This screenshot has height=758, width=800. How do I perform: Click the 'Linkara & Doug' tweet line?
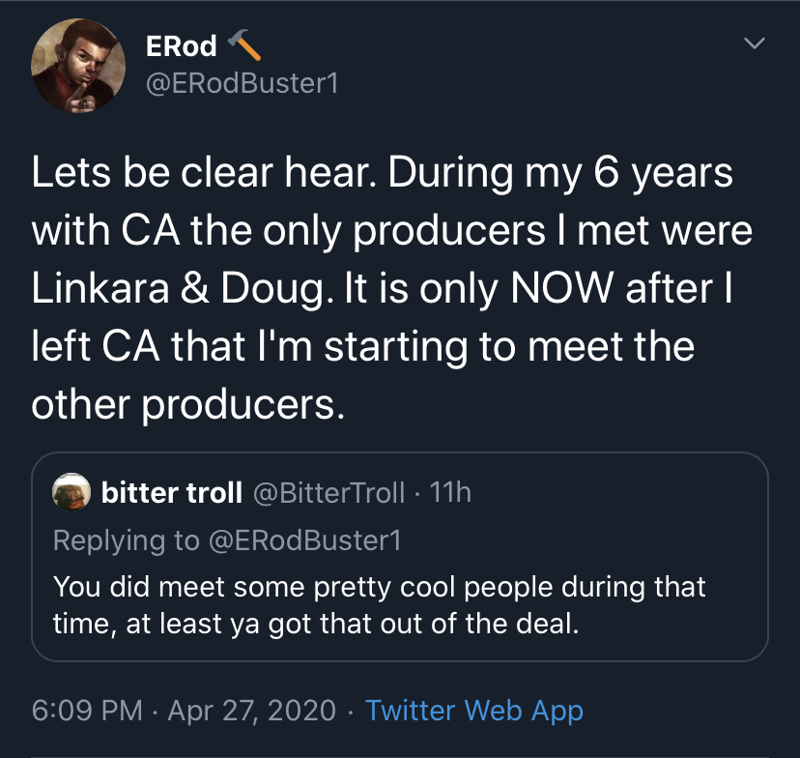point(382,289)
